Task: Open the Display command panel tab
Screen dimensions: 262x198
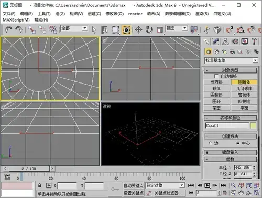Action: point(245,41)
